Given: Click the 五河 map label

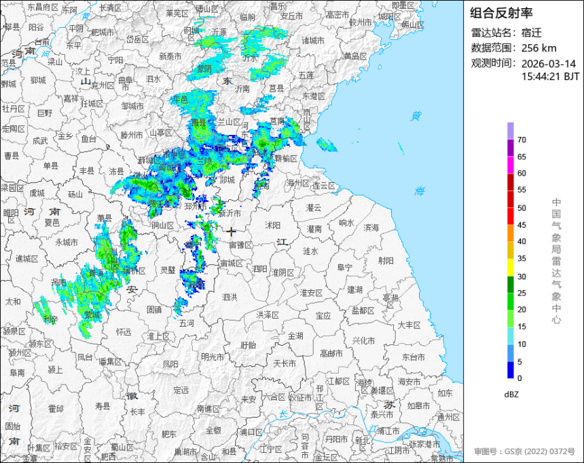Looking at the screenshot, I should pos(187,323).
